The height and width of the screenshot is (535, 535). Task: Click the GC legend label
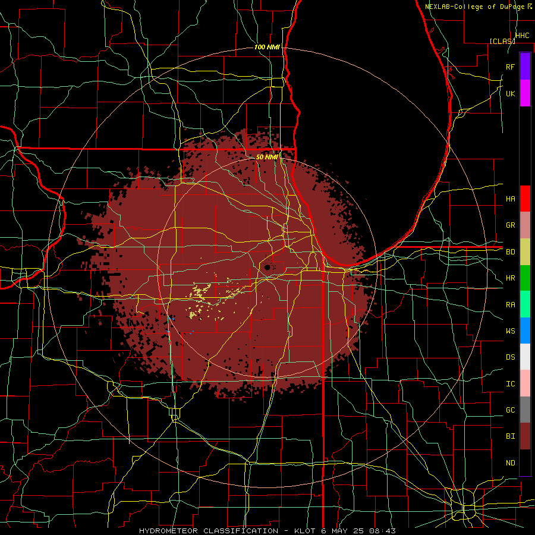point(510,410)
